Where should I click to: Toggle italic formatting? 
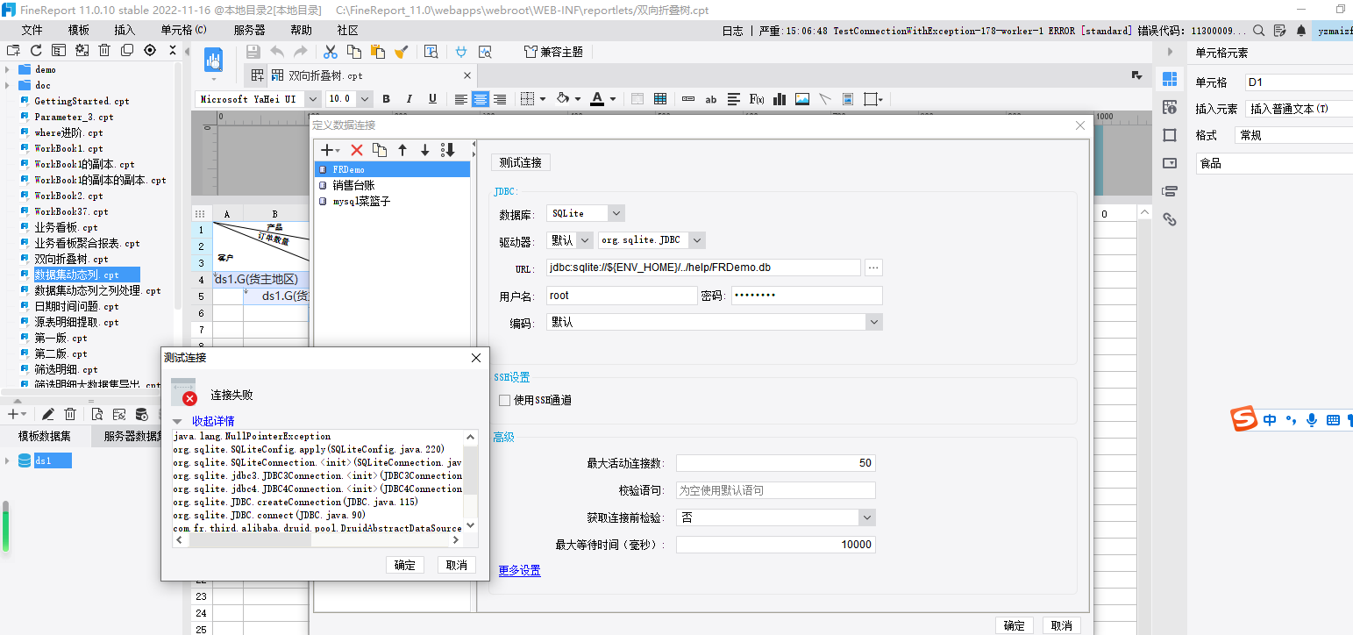pos(409,99)
